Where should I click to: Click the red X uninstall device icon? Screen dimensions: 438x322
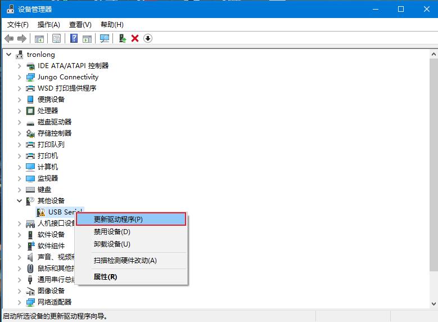(x=135, y=38)
